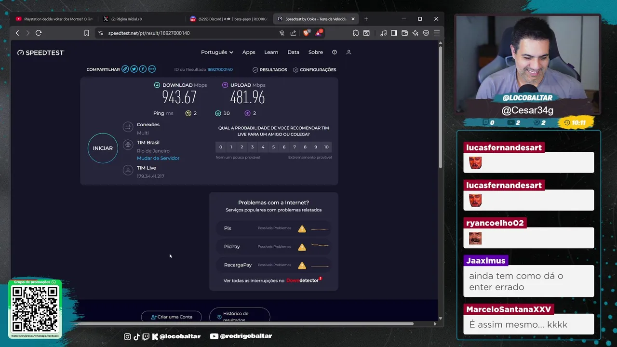Viewport: 617px width, 347px height.
Task: Bookmark this page using the bookmark icon
Action: [x=87, y=33]
